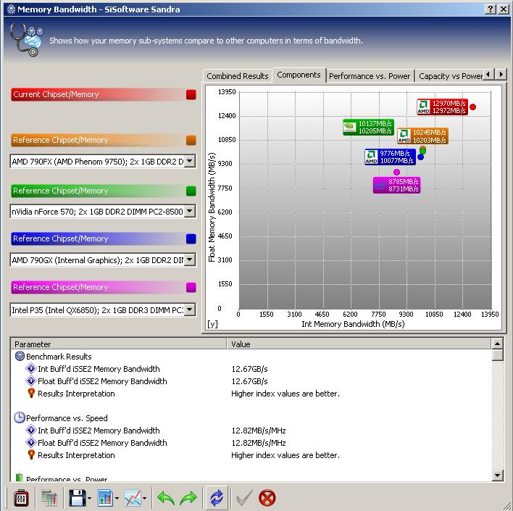Open dropdown arrow beside bar chart icon
Image resolution: width=513 pixels, height=511 pixels.
pyautogui.click(x=117, y=499)
